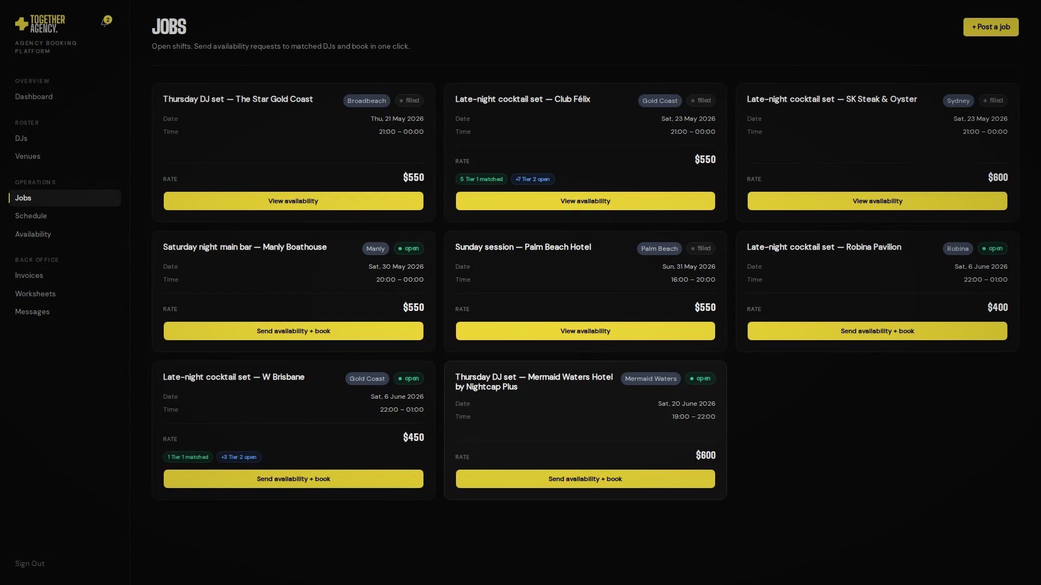Viewport: 1041px width, 585px height.
Task: Open the Venues page
Action: pyautogui.click(x=28, y=156)
